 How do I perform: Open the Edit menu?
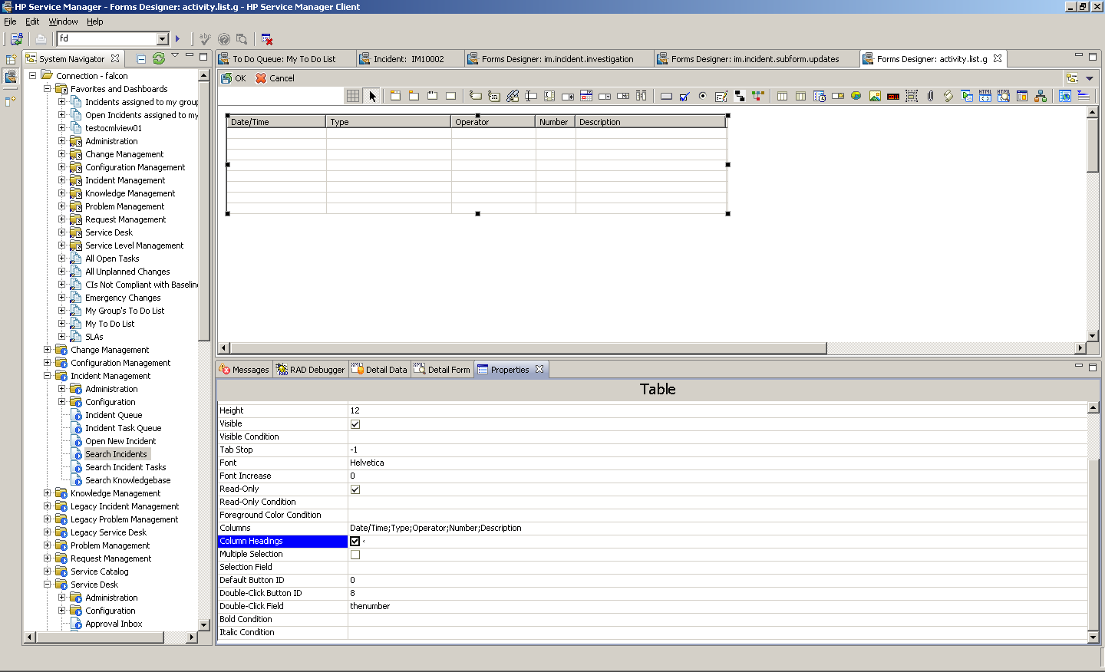point(32,21)
